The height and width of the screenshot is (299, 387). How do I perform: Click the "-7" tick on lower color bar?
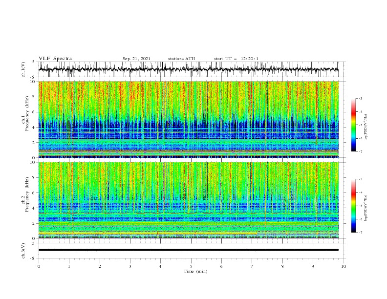click(361, 233)
